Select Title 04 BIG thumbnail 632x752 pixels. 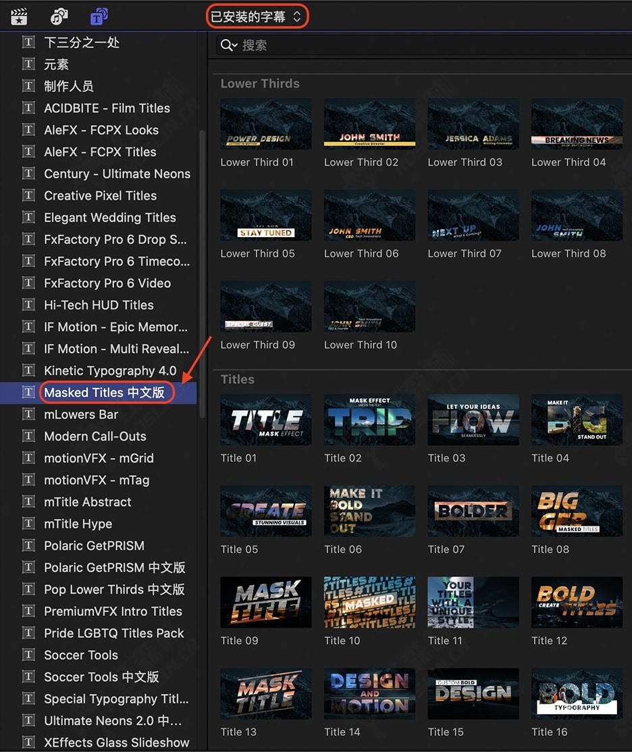tap(577, 420)
